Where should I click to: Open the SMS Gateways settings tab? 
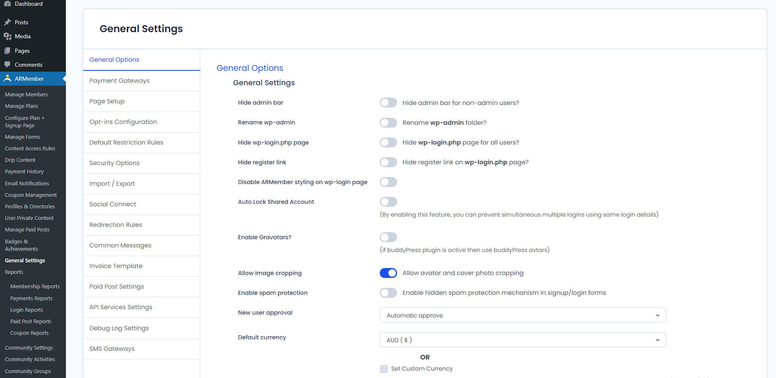tap(112, 349)
